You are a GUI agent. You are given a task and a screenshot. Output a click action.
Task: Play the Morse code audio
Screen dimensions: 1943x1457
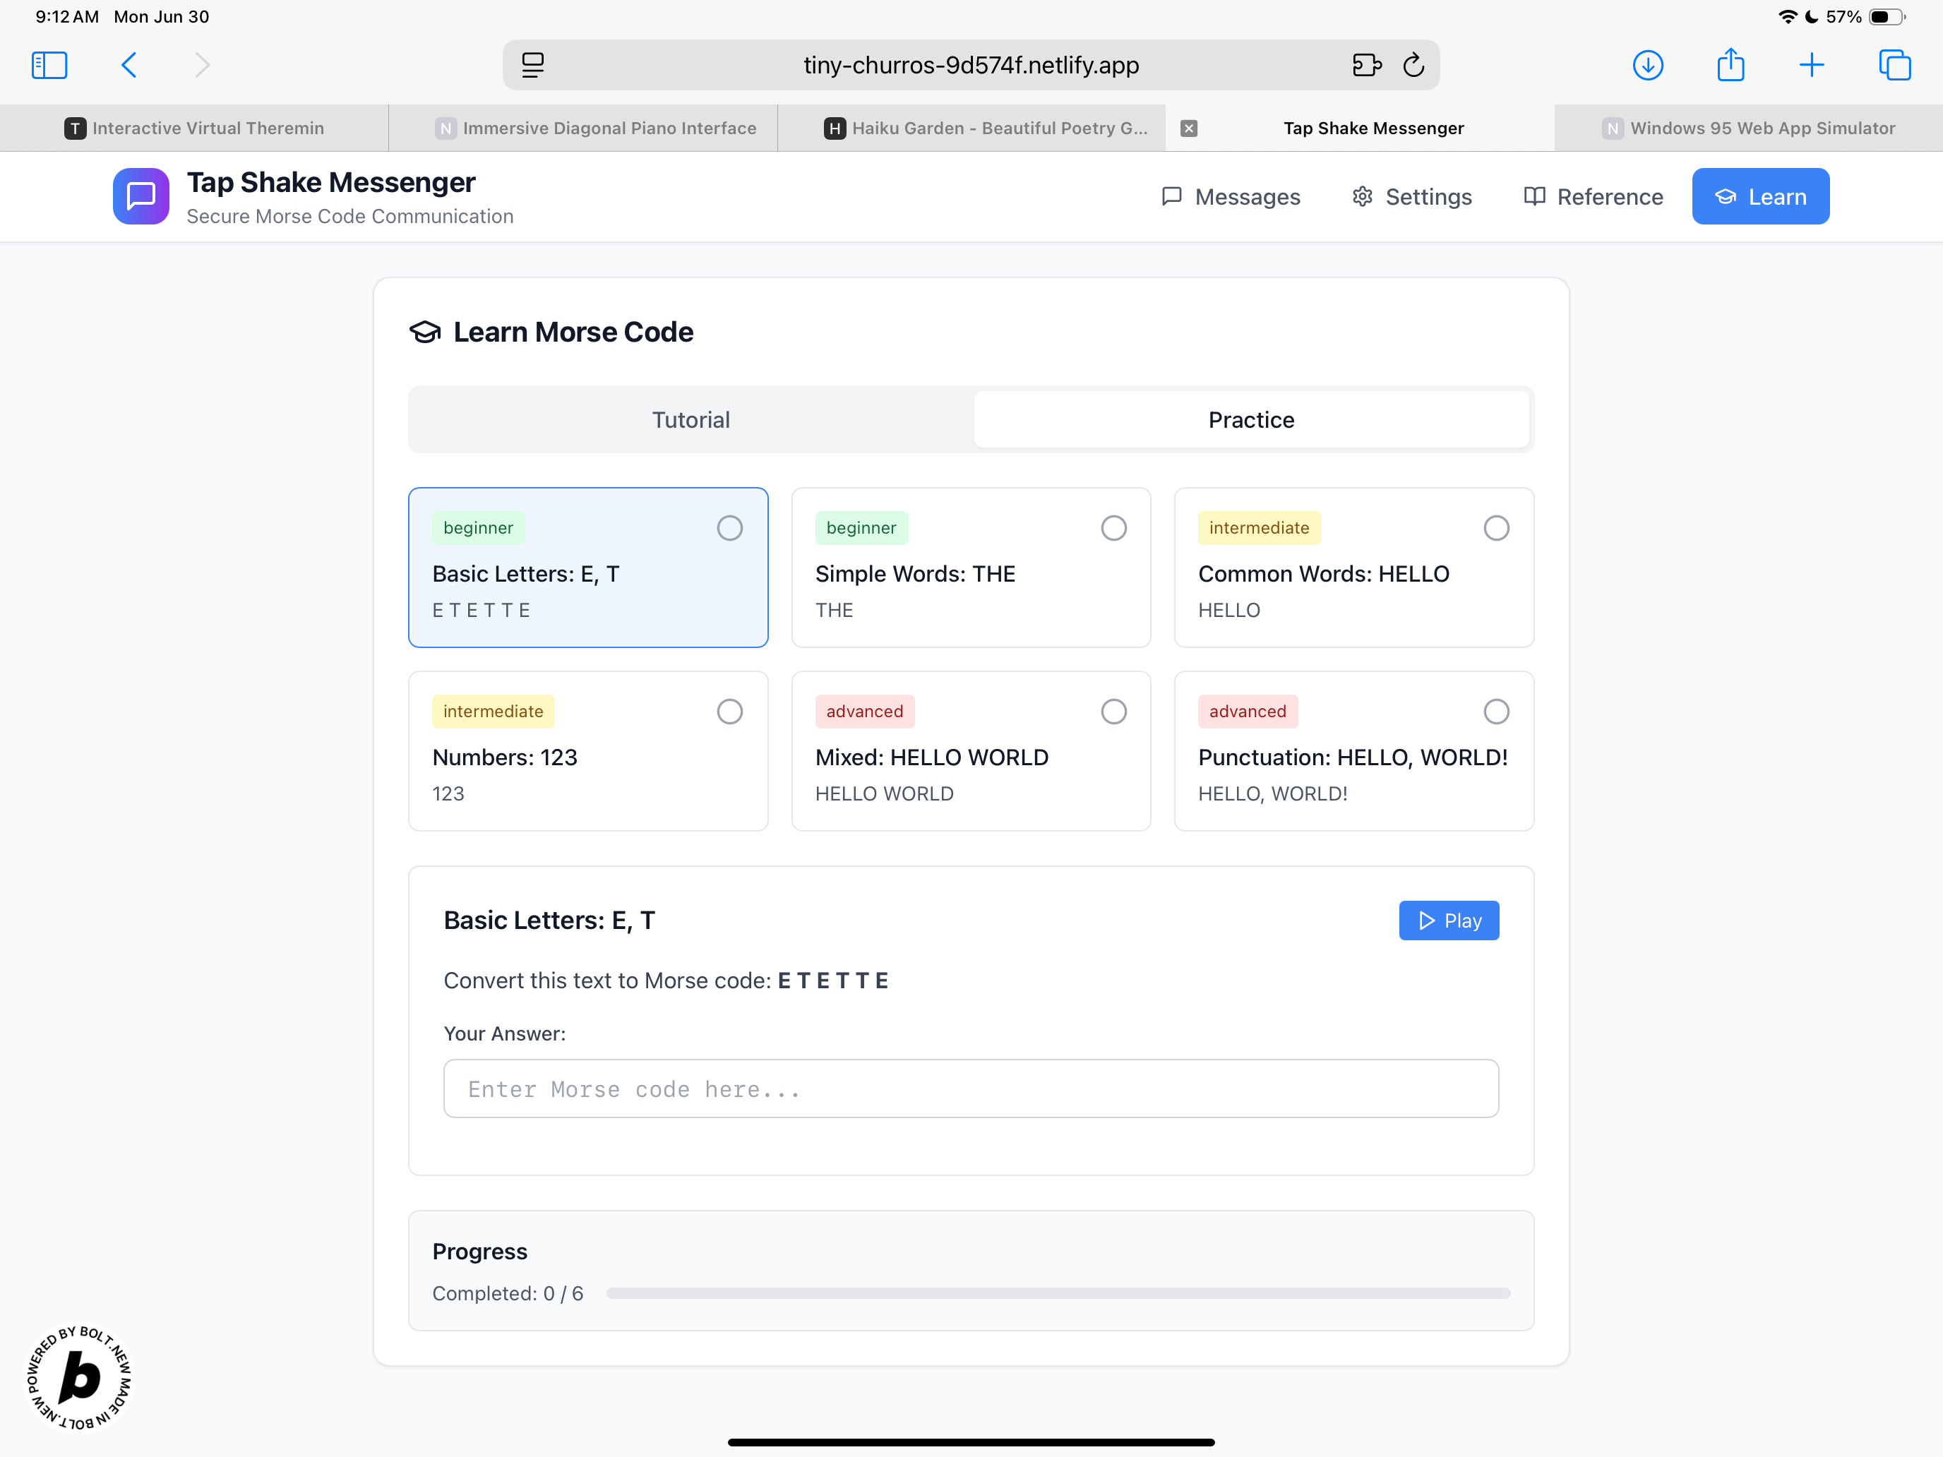(1449, 921)
